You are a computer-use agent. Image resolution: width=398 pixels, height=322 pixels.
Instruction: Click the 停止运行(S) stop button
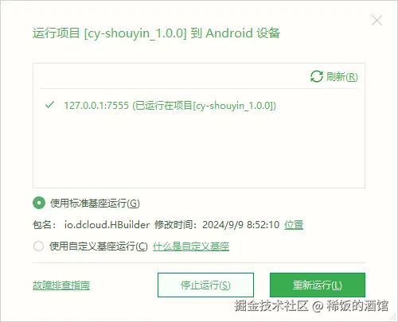click(205, 285)
